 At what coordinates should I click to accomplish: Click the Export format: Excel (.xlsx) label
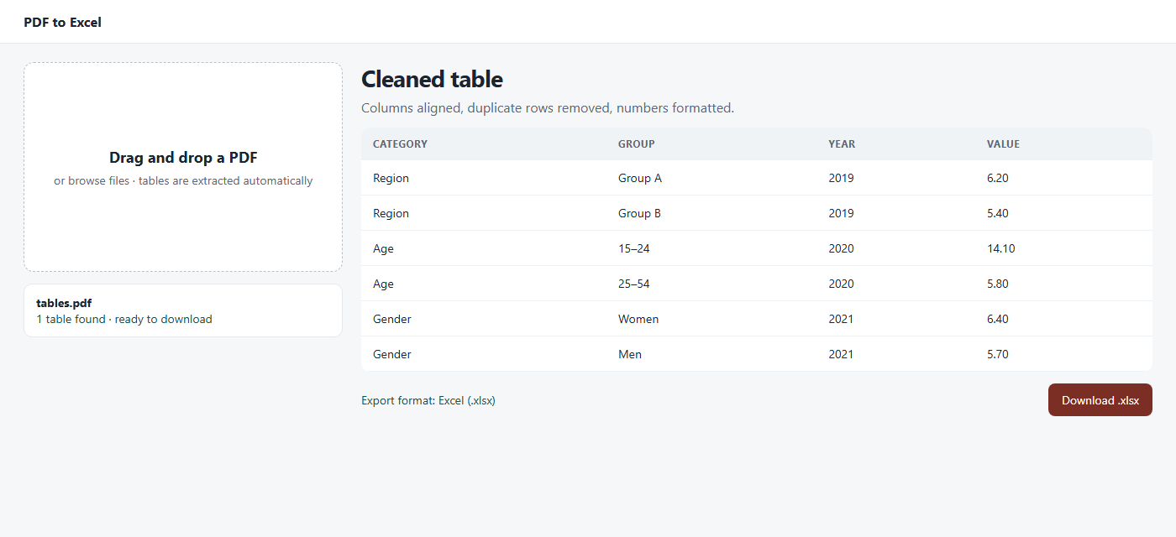coord(428,400)
